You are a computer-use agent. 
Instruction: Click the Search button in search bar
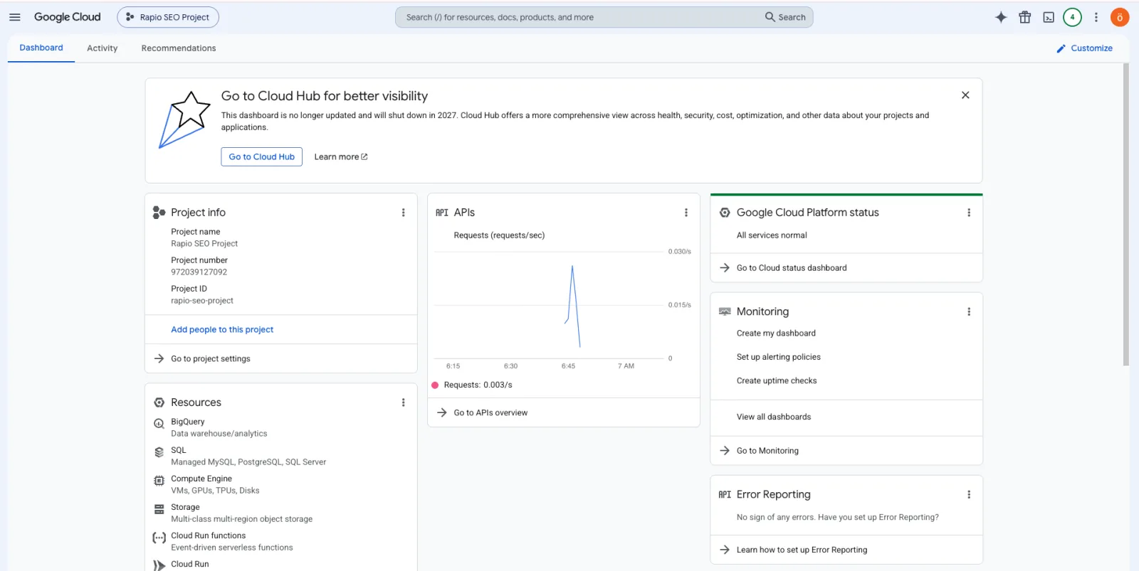pos(785,17)
